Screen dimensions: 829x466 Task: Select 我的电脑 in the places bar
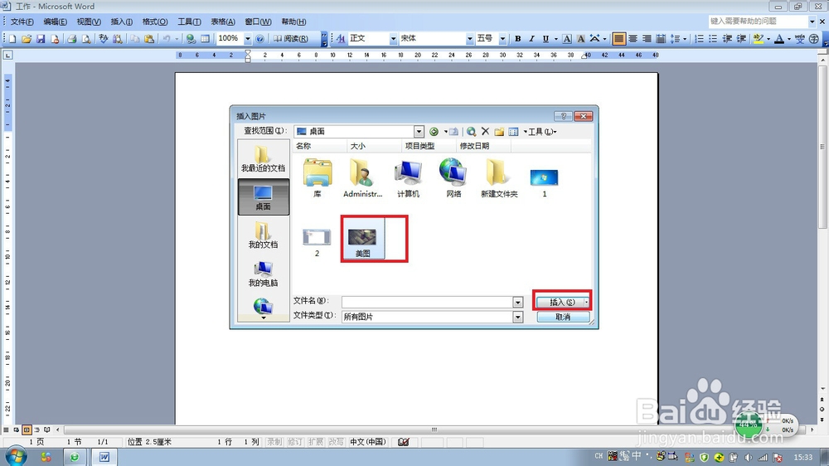264,274
